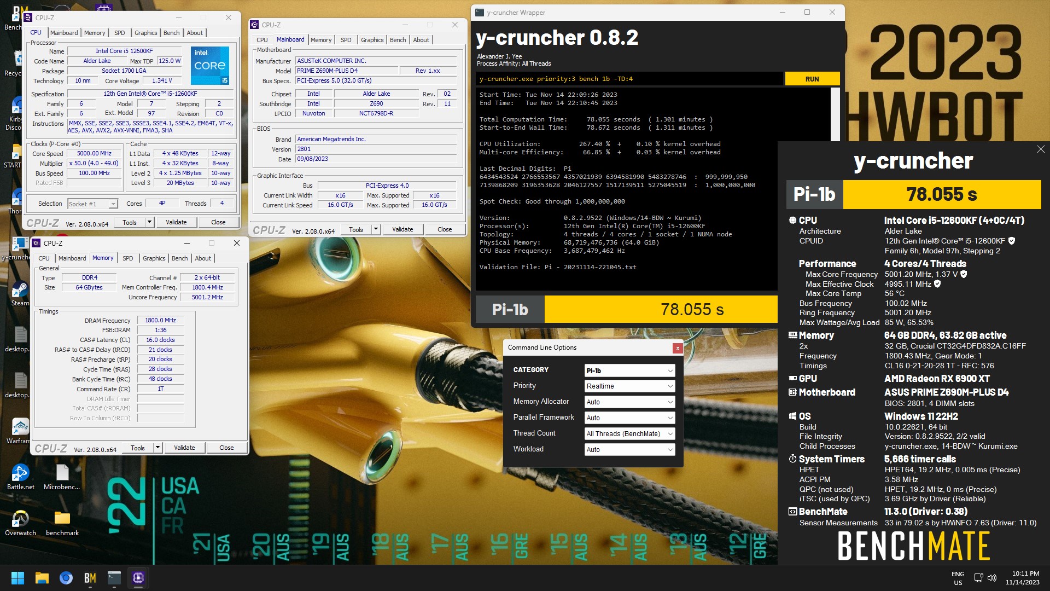Click the yellow RUN button

[x=812, y=79]
